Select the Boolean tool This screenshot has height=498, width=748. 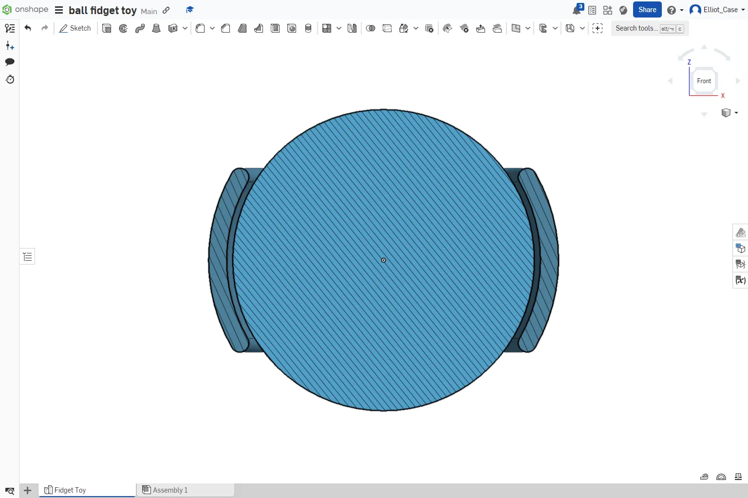pyautogui.click(x=371, y=28)
